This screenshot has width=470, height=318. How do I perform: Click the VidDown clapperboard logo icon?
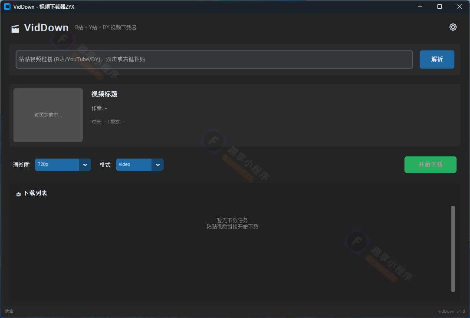tap(16, 27)
